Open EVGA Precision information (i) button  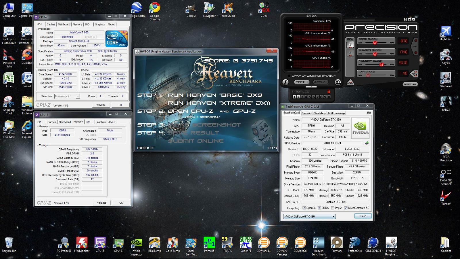(x=285, y=82)
